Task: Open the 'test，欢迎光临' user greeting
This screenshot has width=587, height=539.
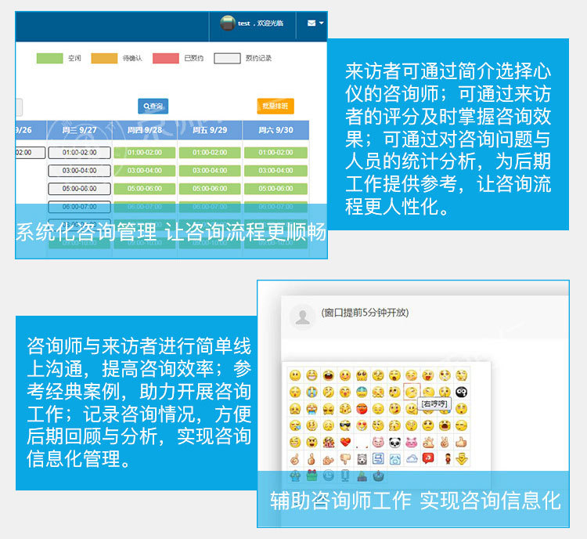Action: click(260, 24)
